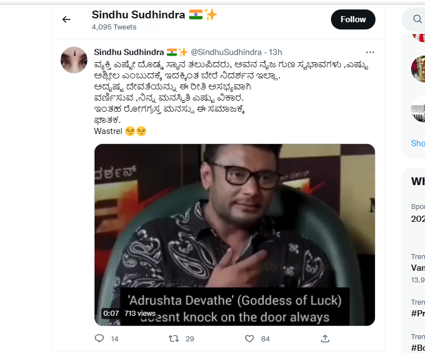
Task: Click the 29 retweets count
Action: [x=190, y=339]
